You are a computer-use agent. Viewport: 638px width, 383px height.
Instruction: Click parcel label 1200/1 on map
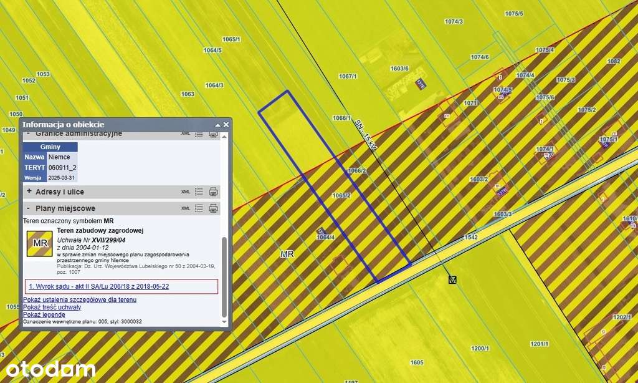[x=480, y=348]
